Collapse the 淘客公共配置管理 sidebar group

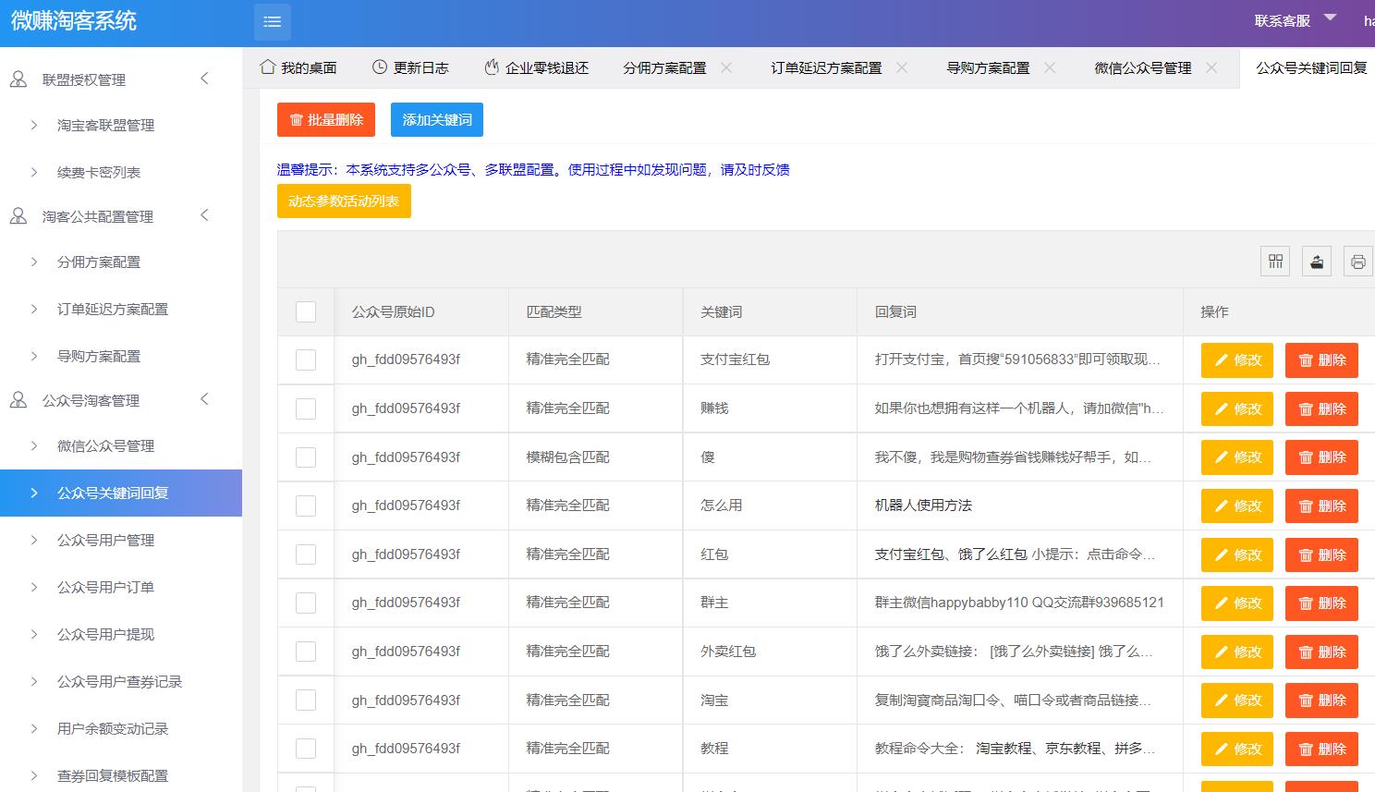pyautogui.click(x=205, y=215)
